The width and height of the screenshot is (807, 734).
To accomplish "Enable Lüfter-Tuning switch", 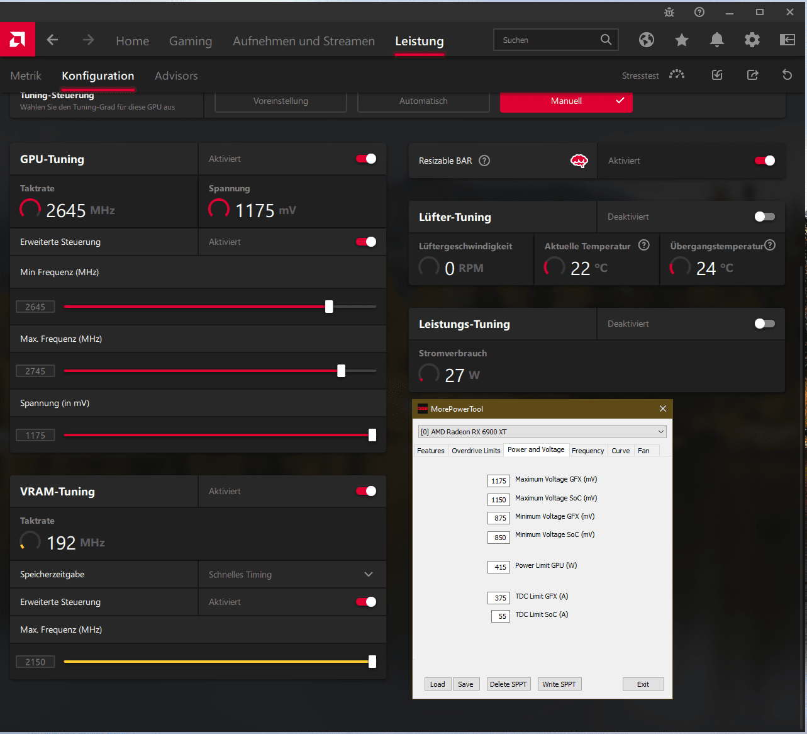I will tap(765, 217).
